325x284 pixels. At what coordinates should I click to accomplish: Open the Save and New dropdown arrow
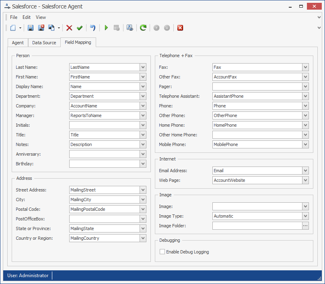[x=59, y=28]
